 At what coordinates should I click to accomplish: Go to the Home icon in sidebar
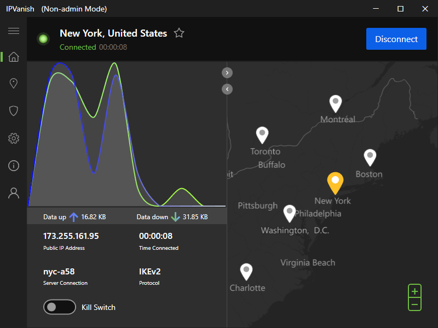pos(14,57)
